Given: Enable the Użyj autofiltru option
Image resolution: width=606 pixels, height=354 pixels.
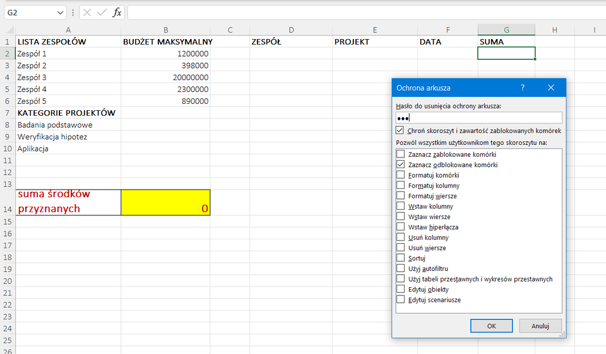Looking at the screenshot, I should 400,268.
